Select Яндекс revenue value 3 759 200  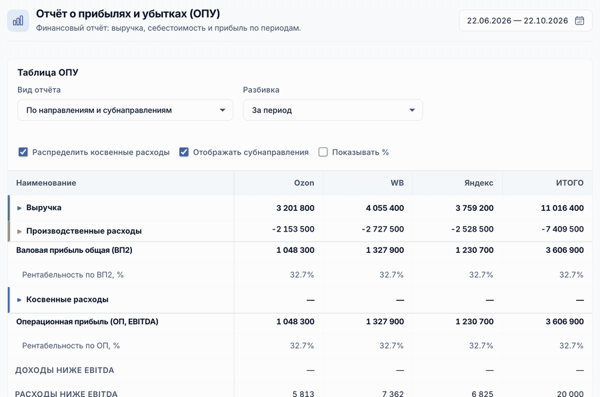pos(475,208)
